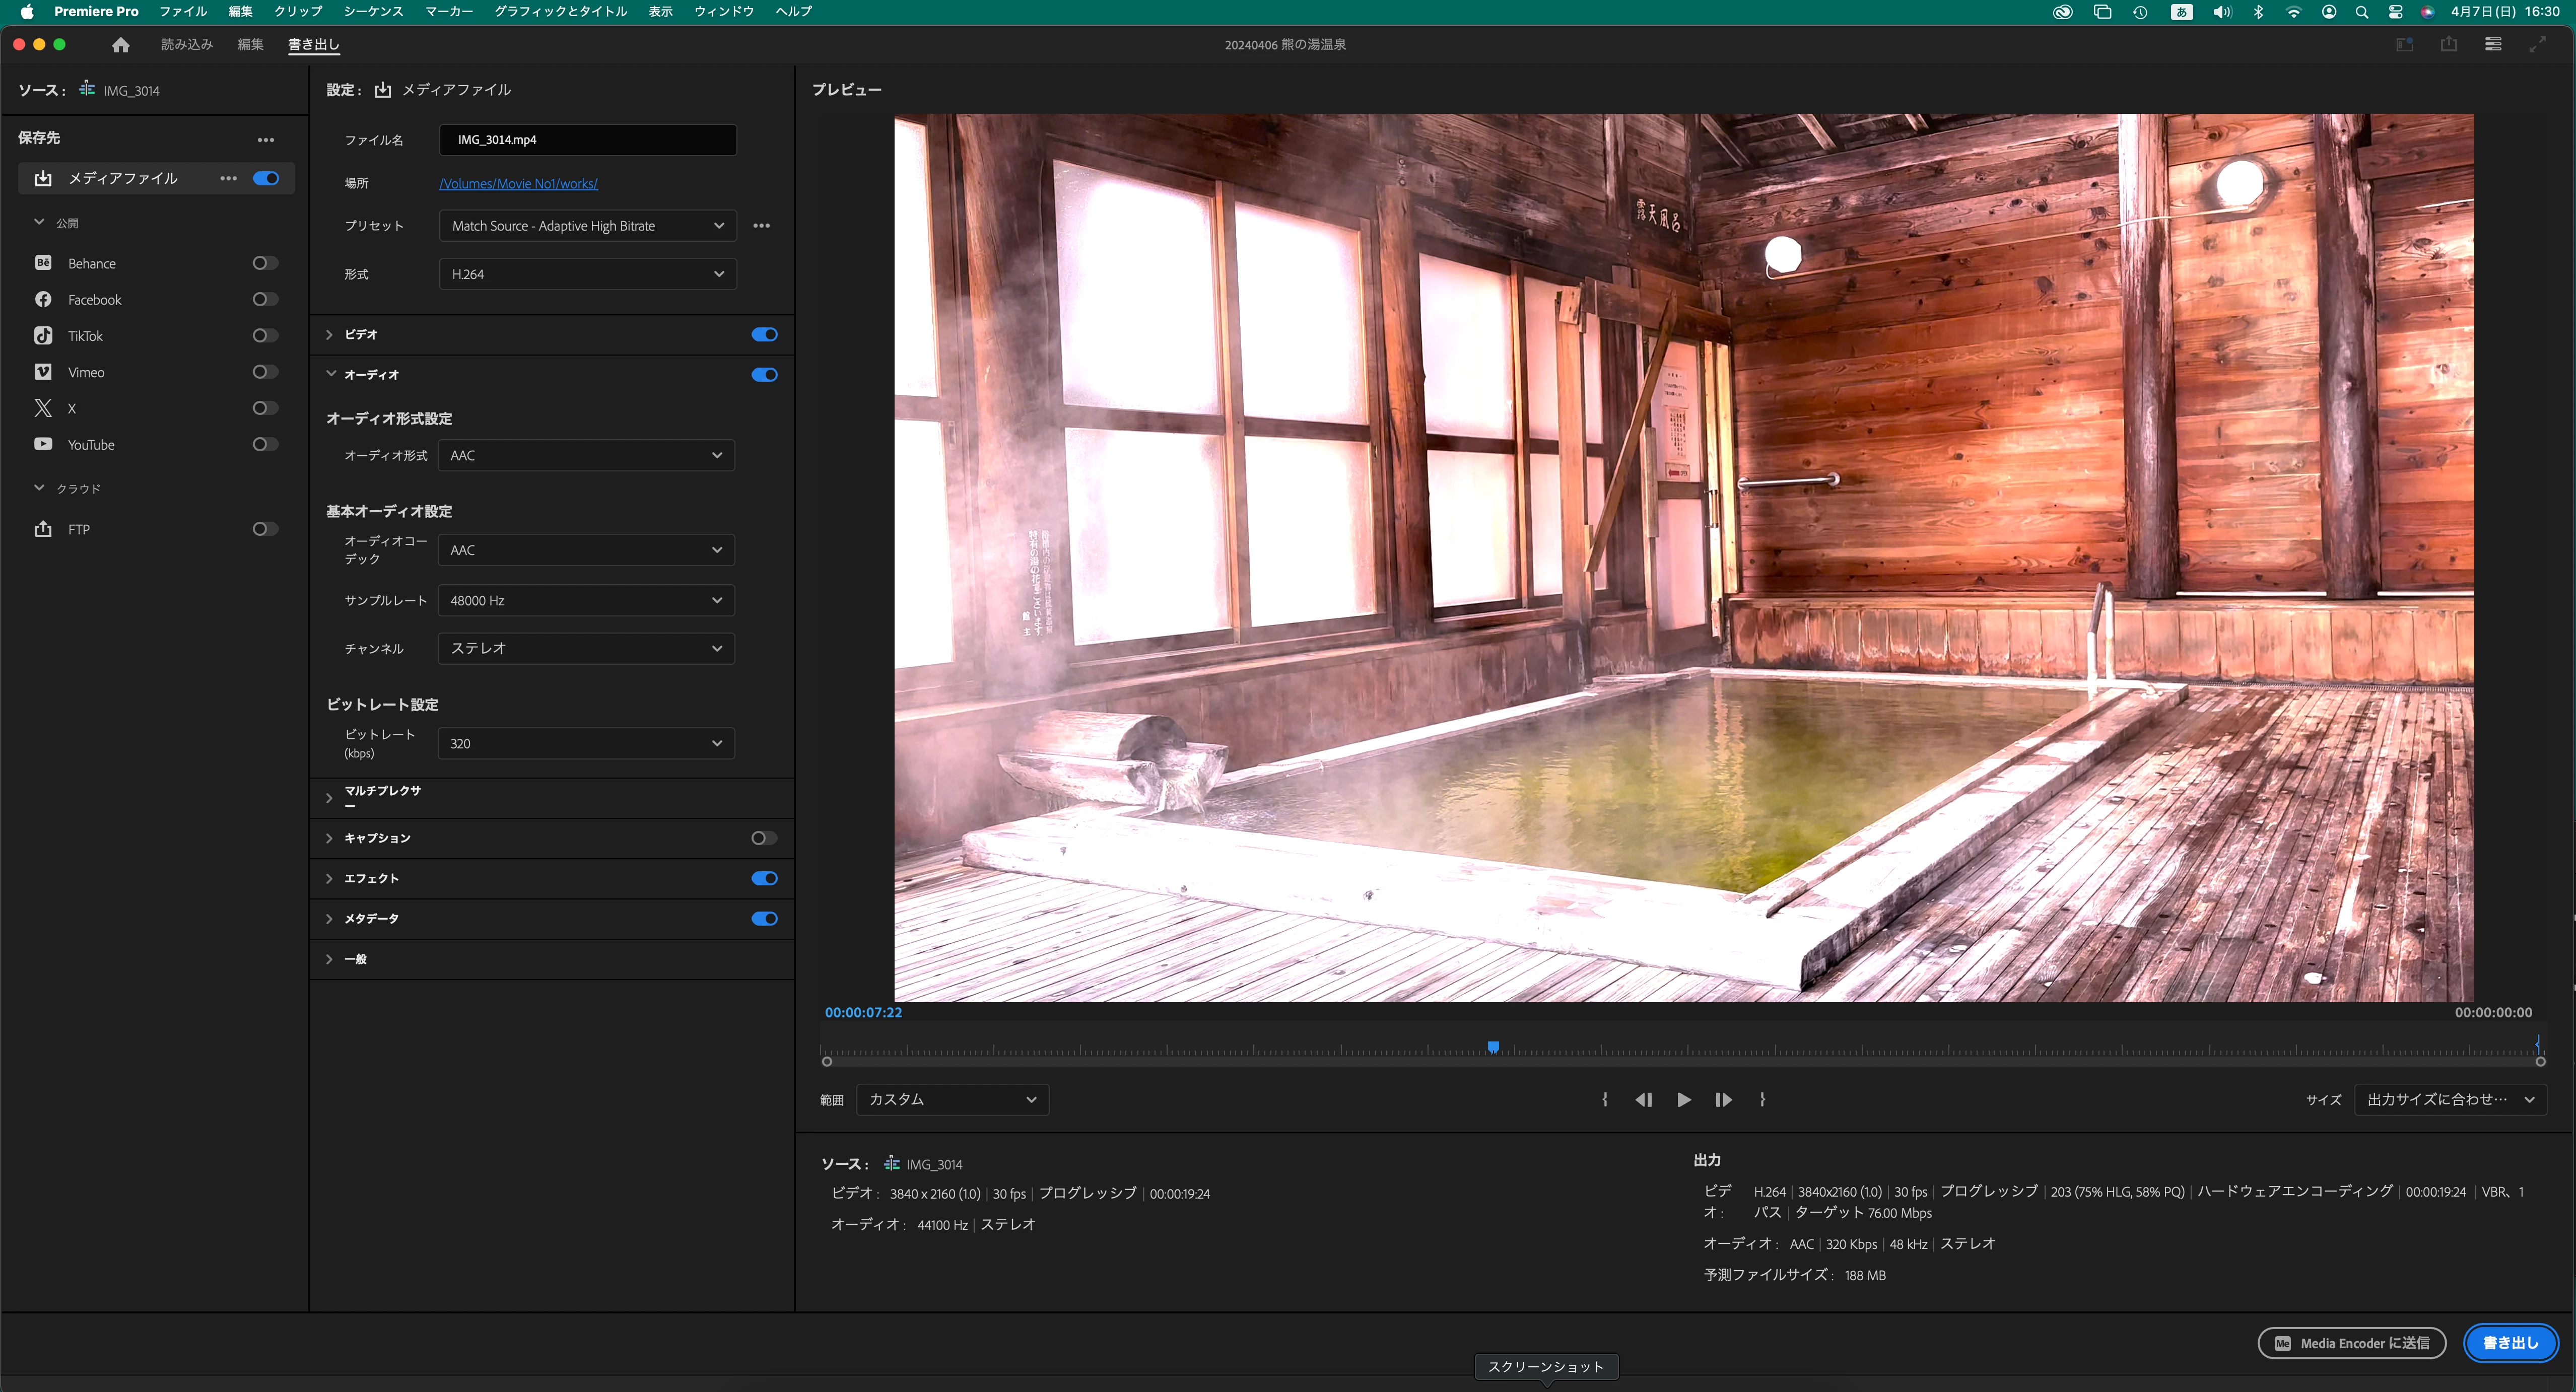Step forward one frame in preview
This screenshot has height=1392, width=2576.
tap(1723, 1099)
